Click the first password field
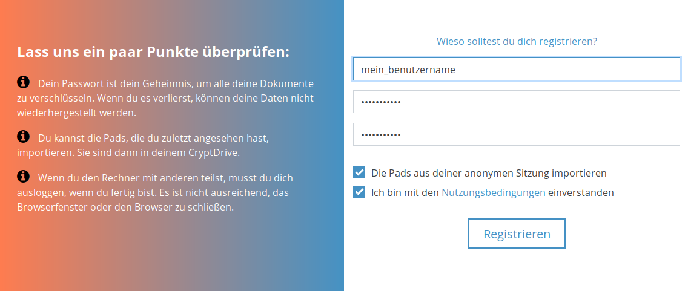 [x=516, y=102]
